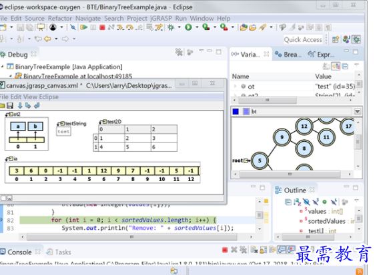This screenshot has width=377, height=275.
Task: Open the Project menu
Action: click(137, 19)
